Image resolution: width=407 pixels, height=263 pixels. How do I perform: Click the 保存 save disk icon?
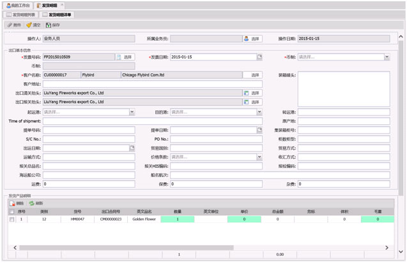tap(49, 25)
